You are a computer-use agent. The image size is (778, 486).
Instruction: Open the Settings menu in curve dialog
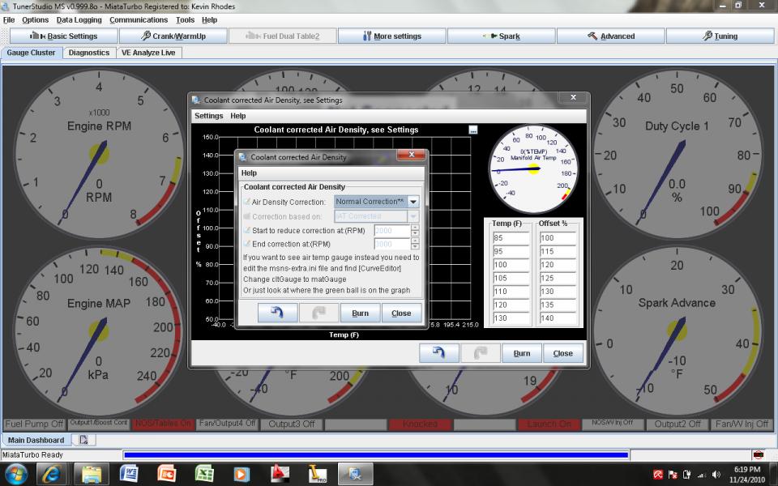point(208,116)
